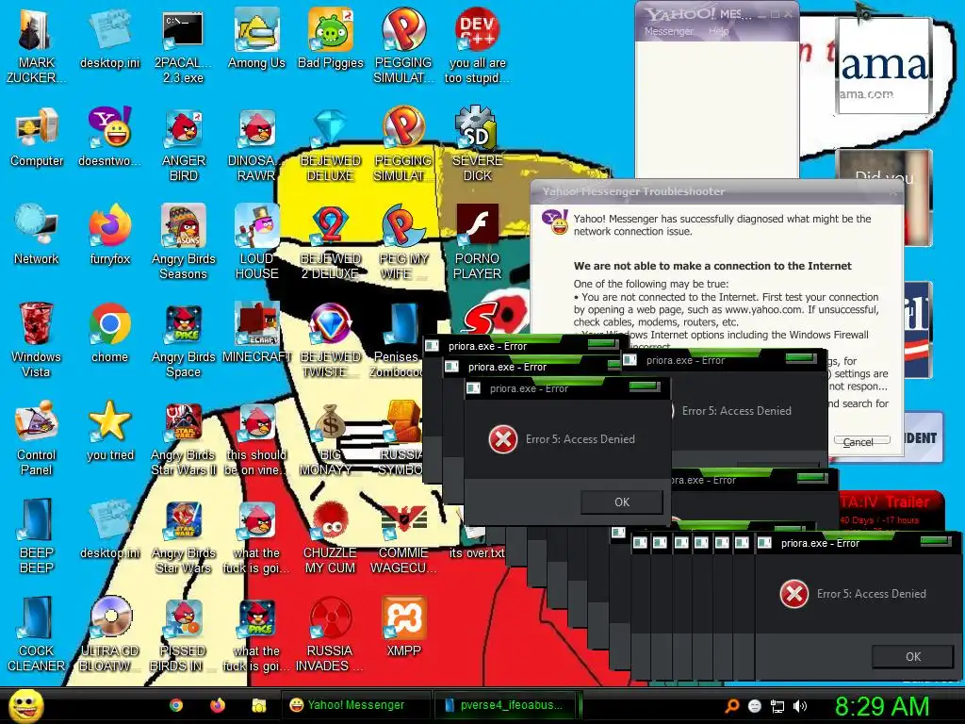Screen dimensions: 965x724
Task: Launch the ANGER BIRD shortcut
Action: (x=183, y=143)
